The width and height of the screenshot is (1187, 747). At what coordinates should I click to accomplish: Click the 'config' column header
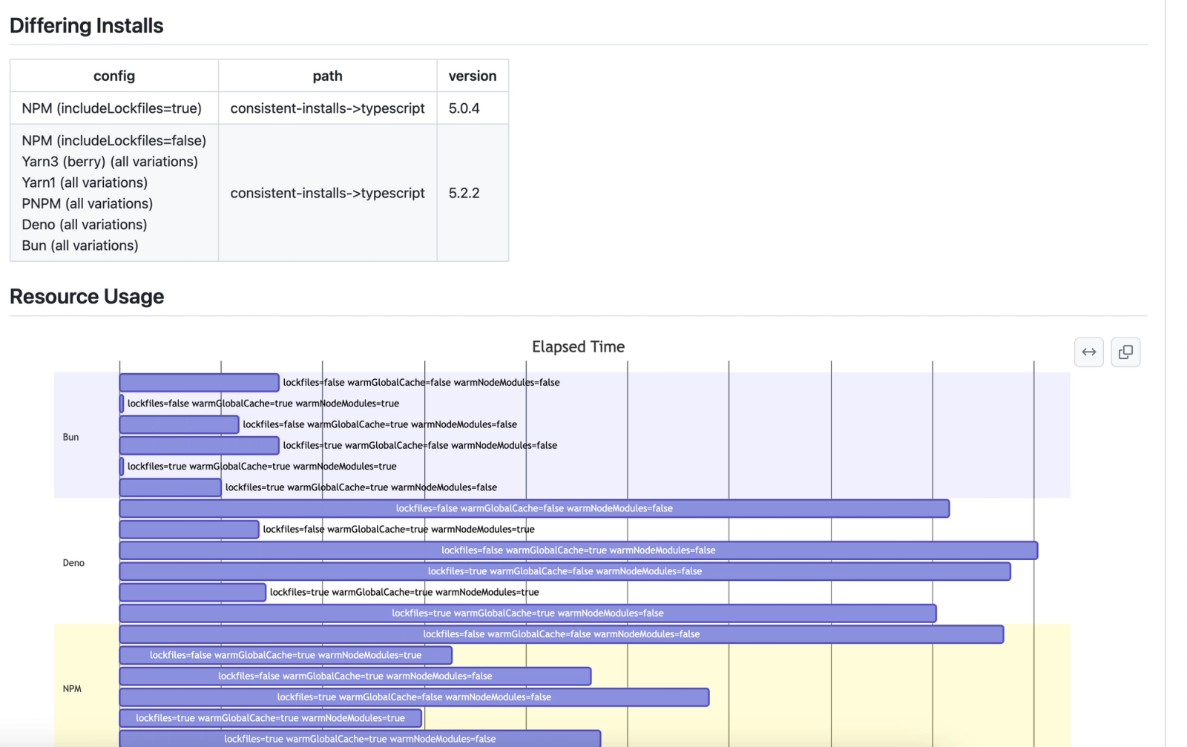coord(114,76)
